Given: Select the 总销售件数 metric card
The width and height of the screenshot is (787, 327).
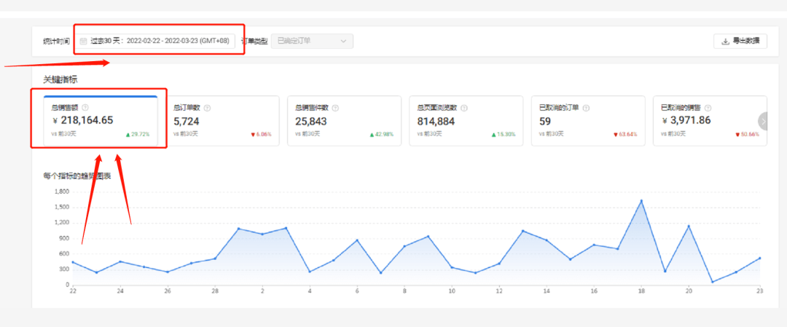Looking at the screenshot, I should tap(344, 121).
